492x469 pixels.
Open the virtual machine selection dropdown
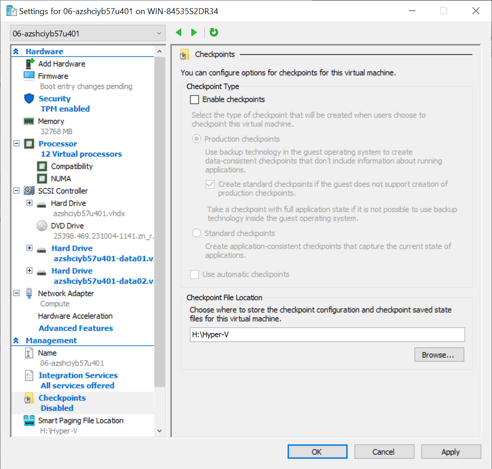coord(88,33)
